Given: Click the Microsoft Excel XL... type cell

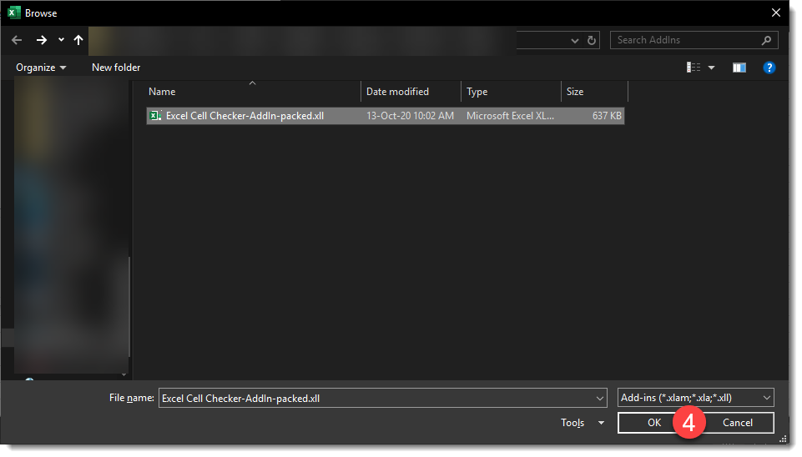Looking at the screenshot, I should pyautogui.click(x=510, y=116).
